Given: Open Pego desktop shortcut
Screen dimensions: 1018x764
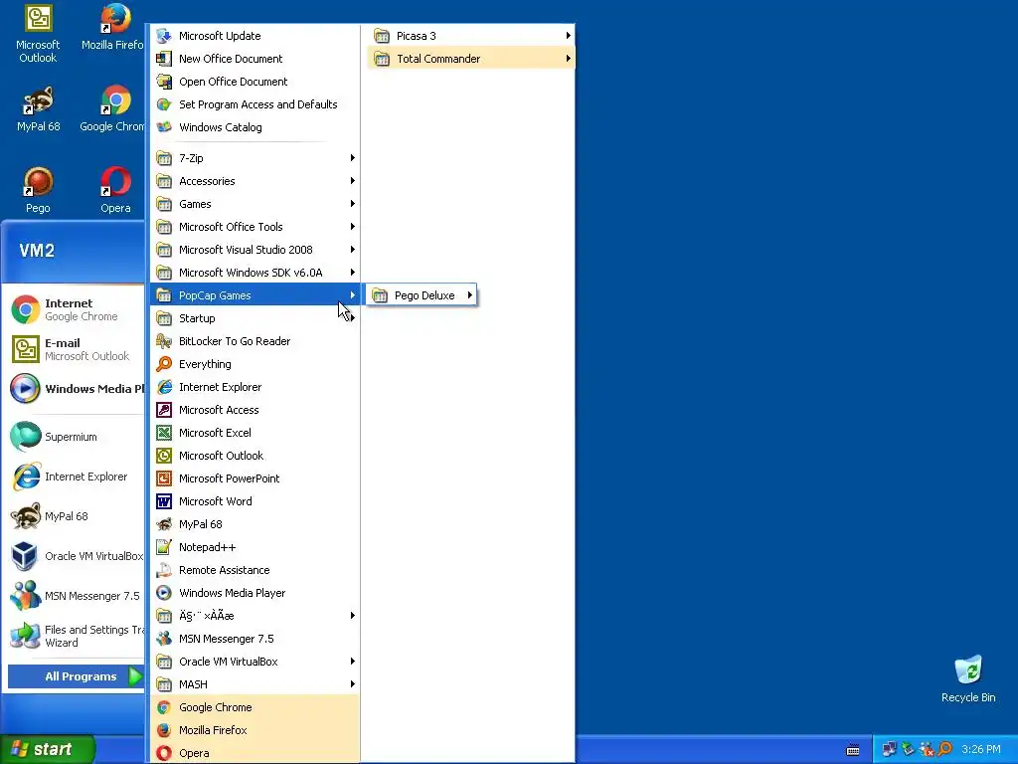Looking at the screenshot, I should [38, 190].
